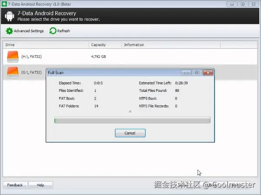Minimize the Full Scan dialog

pos(186,72)
